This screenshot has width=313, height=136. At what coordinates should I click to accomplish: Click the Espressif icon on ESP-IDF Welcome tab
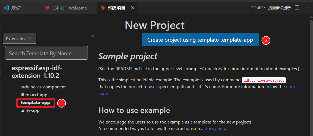click(x=47, y=8)
